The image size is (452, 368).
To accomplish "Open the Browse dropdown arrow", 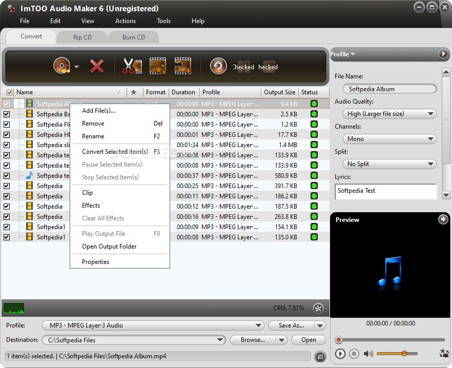I will (282, 340).
